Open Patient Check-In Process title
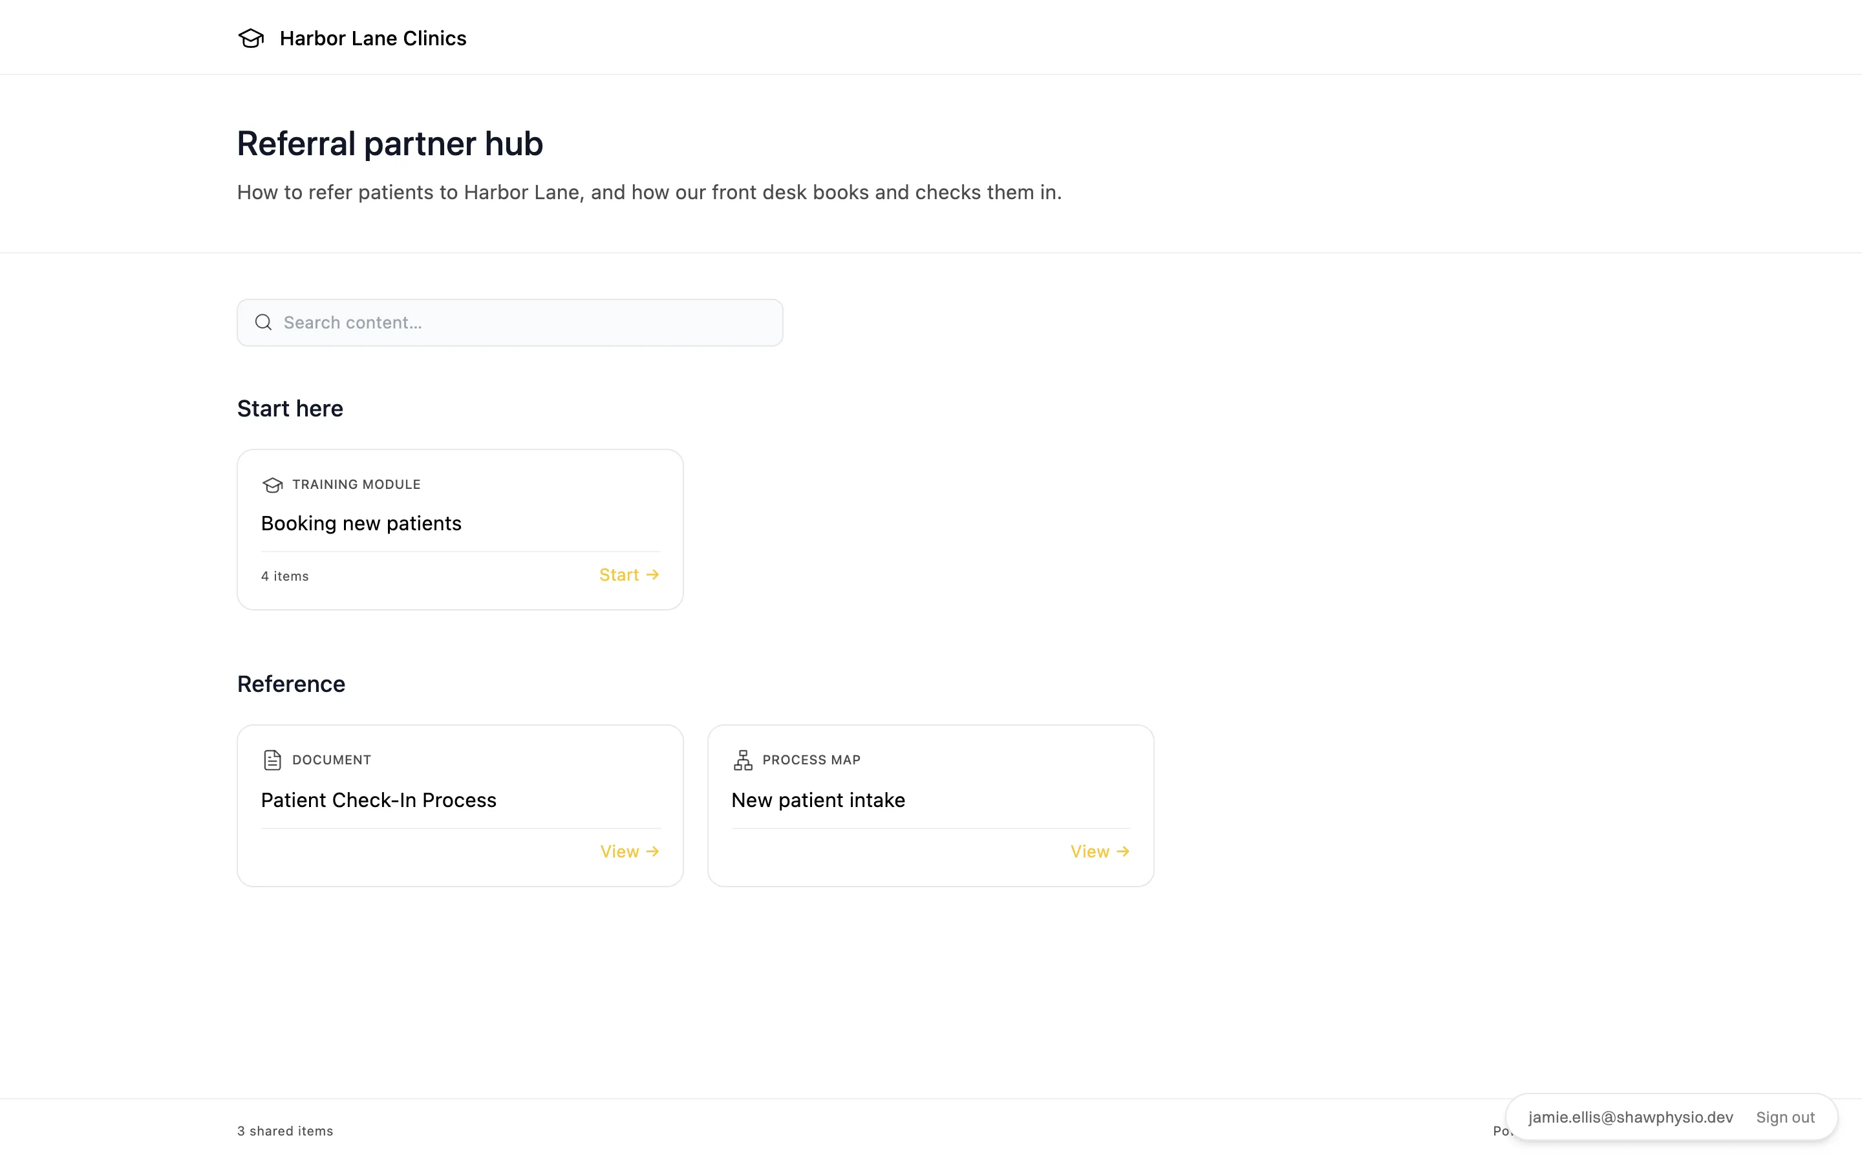 click(x=379, y=800)
